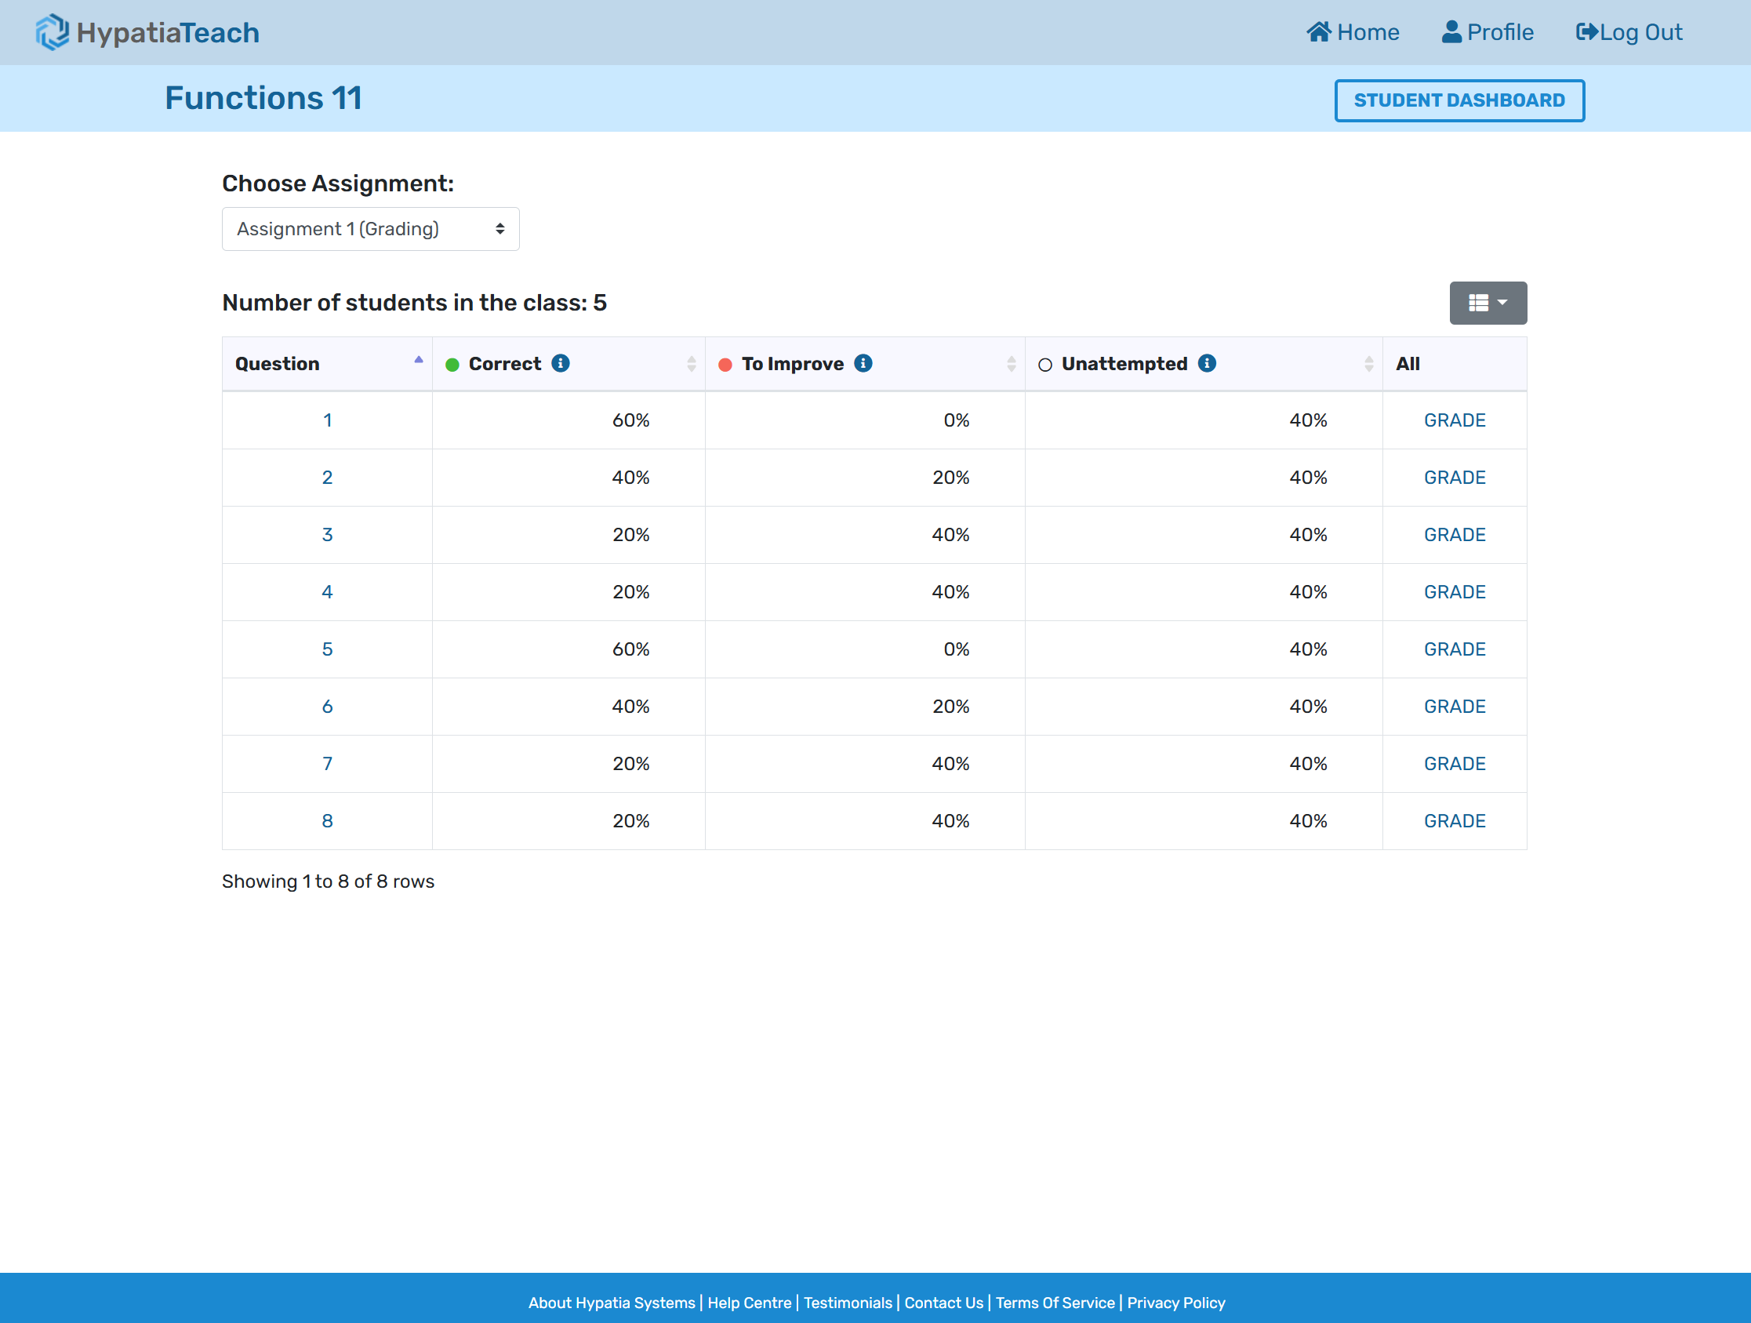Click GRADE for question 2
Image resolution: width=1751 pixels, height=1323 pixels.
pos(1454,478)
